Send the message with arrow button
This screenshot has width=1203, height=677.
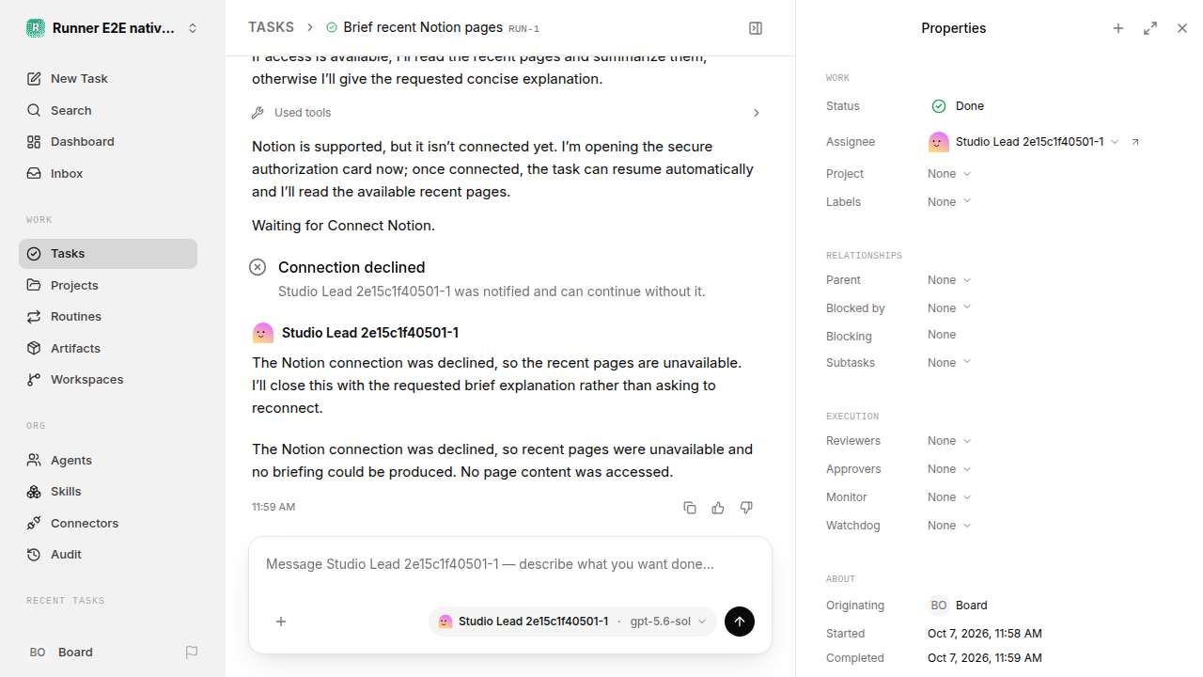point(740,622)
